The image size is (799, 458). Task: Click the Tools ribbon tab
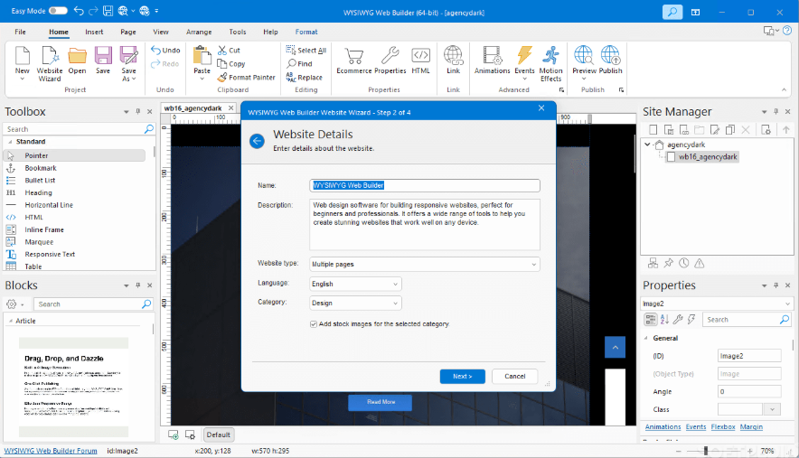coord(238,32)
